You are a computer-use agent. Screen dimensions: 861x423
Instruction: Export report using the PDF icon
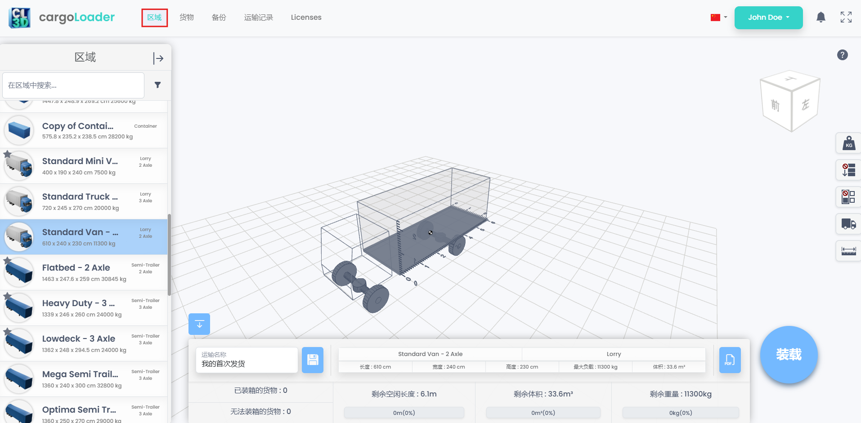click(730, 360)
